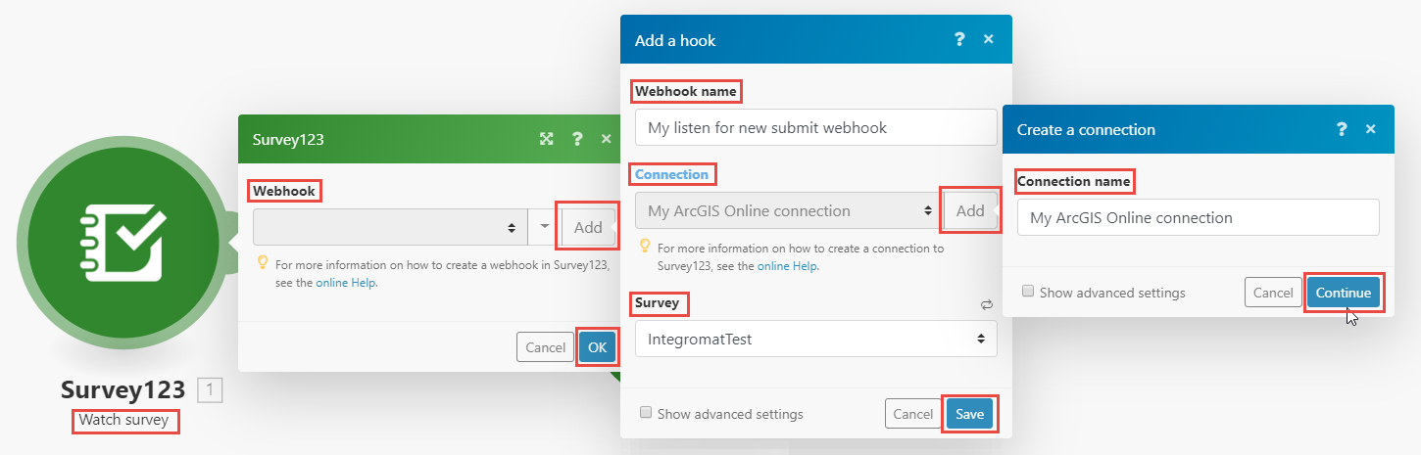Toggle advanced settings in Create a connection
The width and height of the screenshot is (1421, 455).
pos(1028,292)
